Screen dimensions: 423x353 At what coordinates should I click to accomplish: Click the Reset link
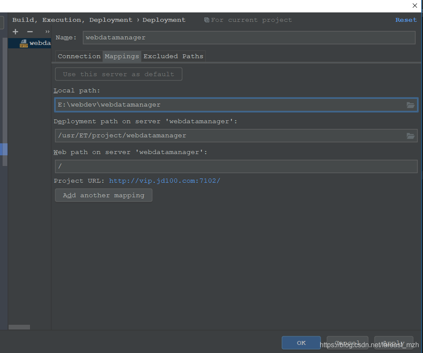[x=405, y=20]
